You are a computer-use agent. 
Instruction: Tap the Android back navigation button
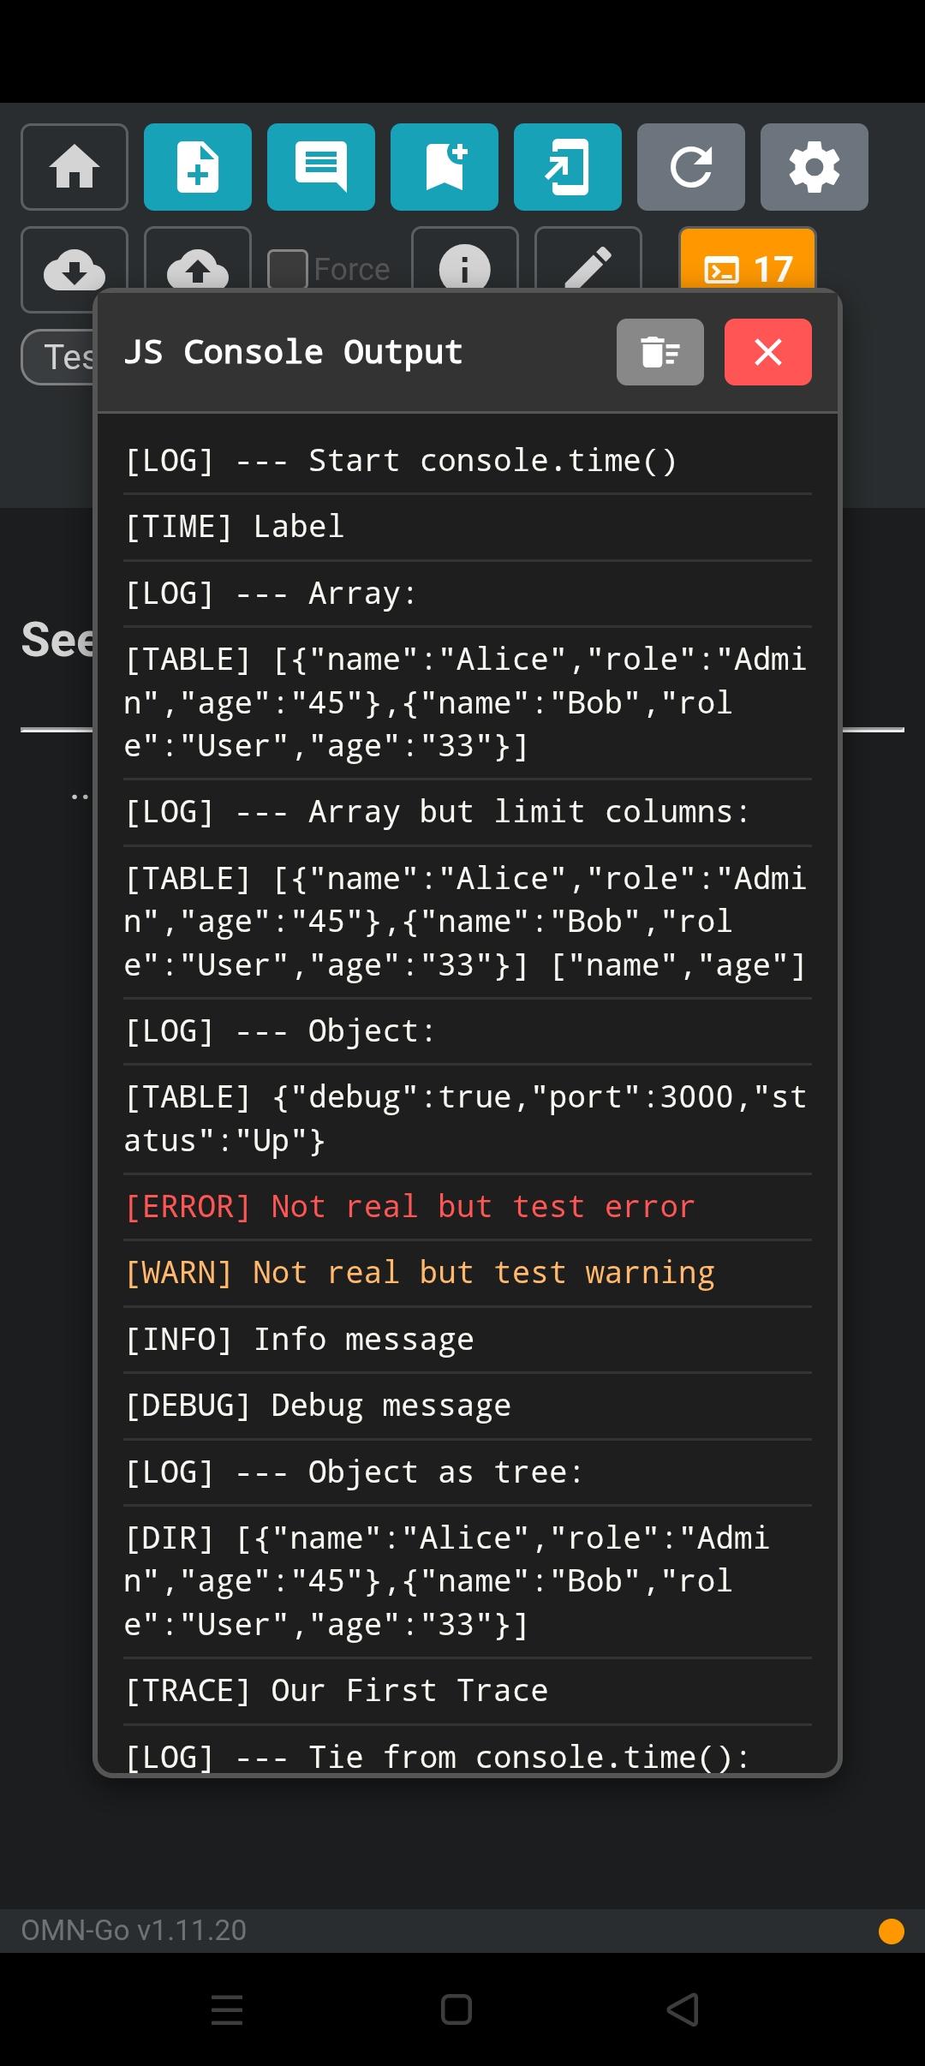point(683,2009)
